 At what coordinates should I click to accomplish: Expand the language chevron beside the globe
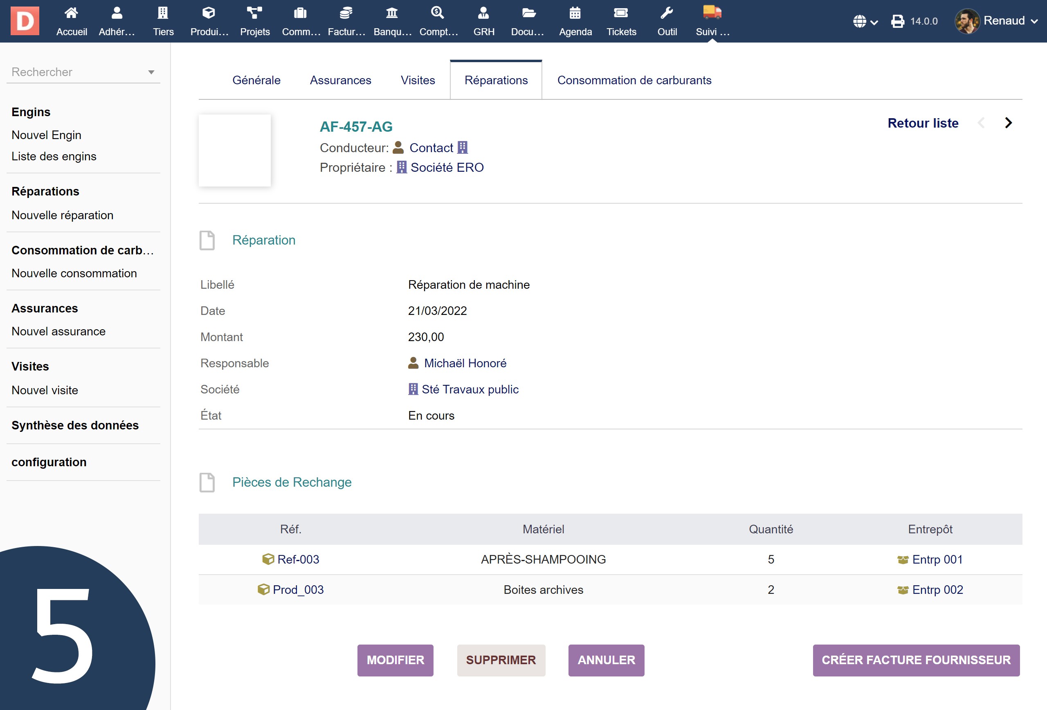point(874,22)
